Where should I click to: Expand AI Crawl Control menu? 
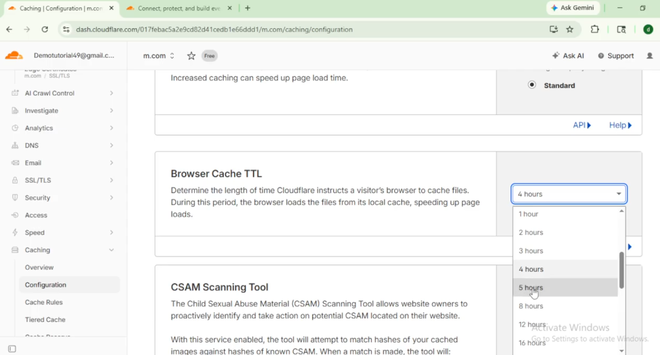[x=112, y=93]
